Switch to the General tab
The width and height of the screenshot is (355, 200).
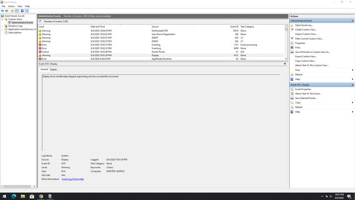[44, 69]
